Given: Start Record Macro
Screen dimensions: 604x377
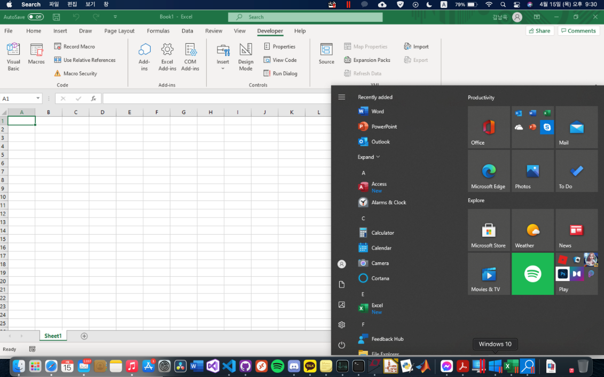Looking at the screenshot, I should pyautogui.click(x=74, y=46).
